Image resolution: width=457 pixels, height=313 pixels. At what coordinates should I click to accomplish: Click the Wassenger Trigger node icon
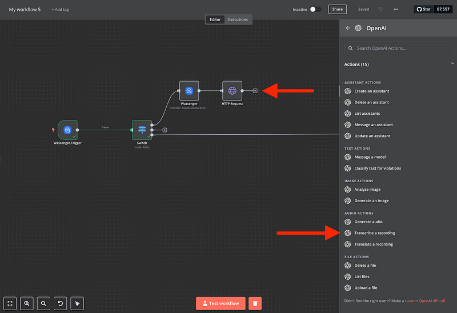[67, 130]
